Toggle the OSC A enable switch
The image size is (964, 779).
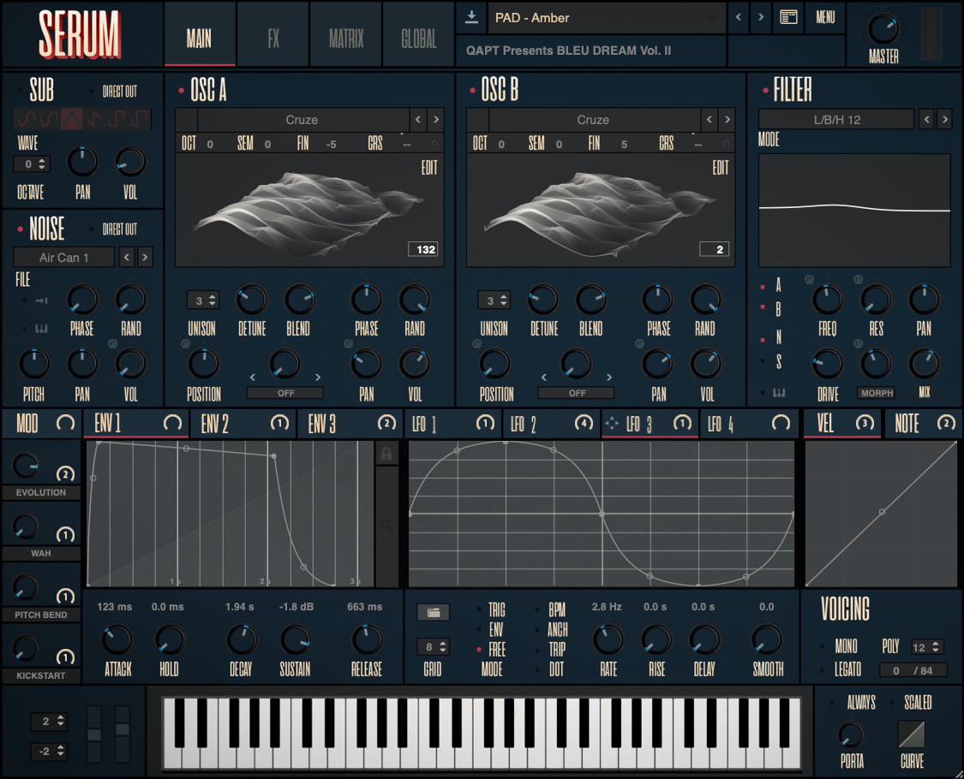tap(182, 91)
